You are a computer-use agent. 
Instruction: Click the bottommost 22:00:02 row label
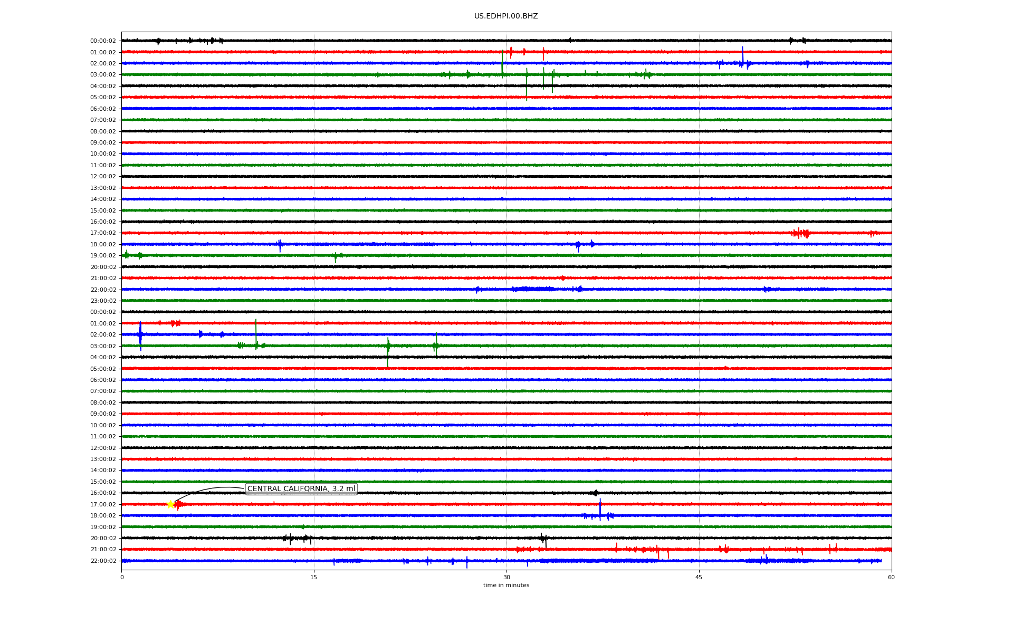click(x=103, y=561)
